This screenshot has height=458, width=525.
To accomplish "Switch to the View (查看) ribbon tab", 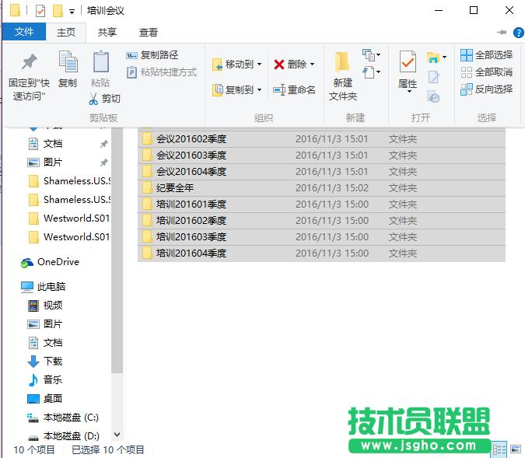I will (x=148, y=33).
